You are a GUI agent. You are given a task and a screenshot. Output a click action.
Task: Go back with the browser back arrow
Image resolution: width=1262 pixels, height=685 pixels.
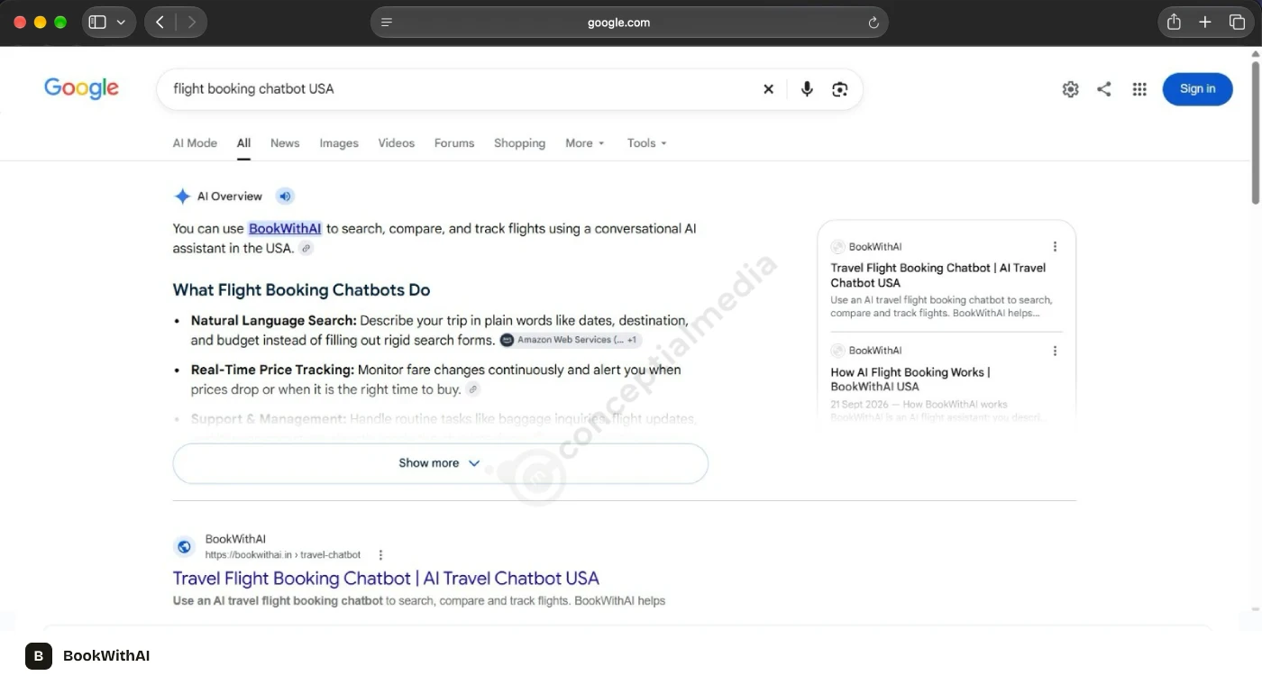(x=160, y=23)
